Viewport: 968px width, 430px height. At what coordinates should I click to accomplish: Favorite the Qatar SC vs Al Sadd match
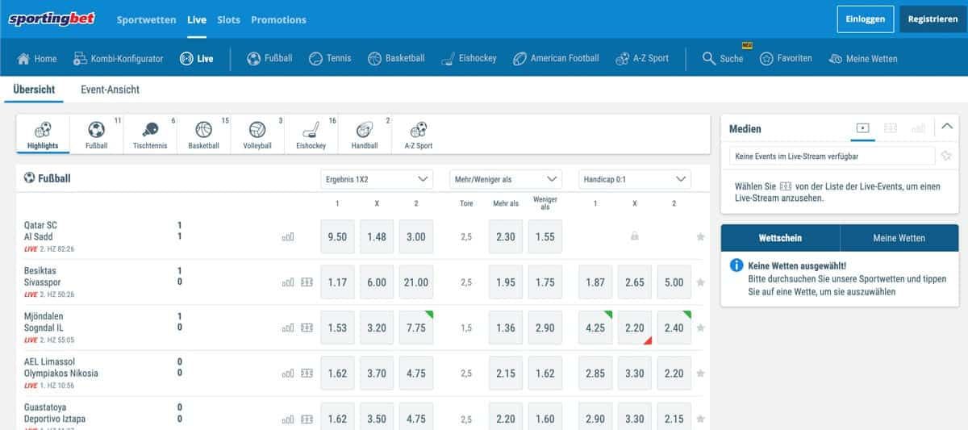coord(700,237)
